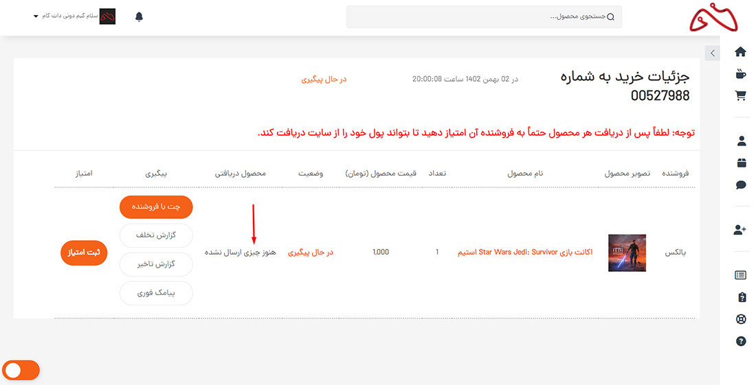The image size is (756, 385).
Task: Open the shopping cart icon
Action: 741,95
